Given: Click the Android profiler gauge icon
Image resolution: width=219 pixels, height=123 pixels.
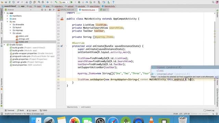Looking at the screenshot, I should click(87, 2).
